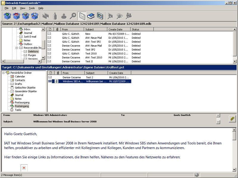Open Help topics using the book toolbar icon
The width and height of the screenshot is (238, 178).
click(x=91, y=16)
